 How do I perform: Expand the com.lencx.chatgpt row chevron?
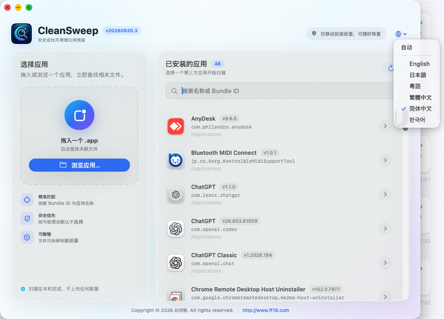[x=385, y=194]
